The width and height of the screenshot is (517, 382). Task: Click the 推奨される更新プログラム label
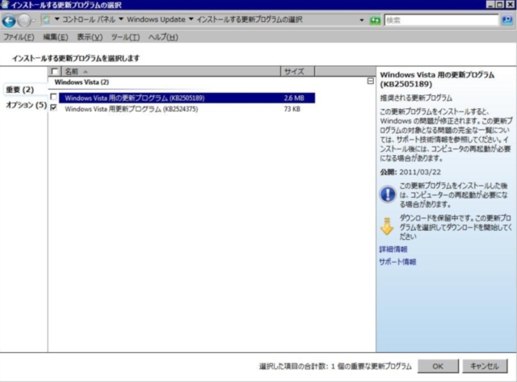(416, 98)
